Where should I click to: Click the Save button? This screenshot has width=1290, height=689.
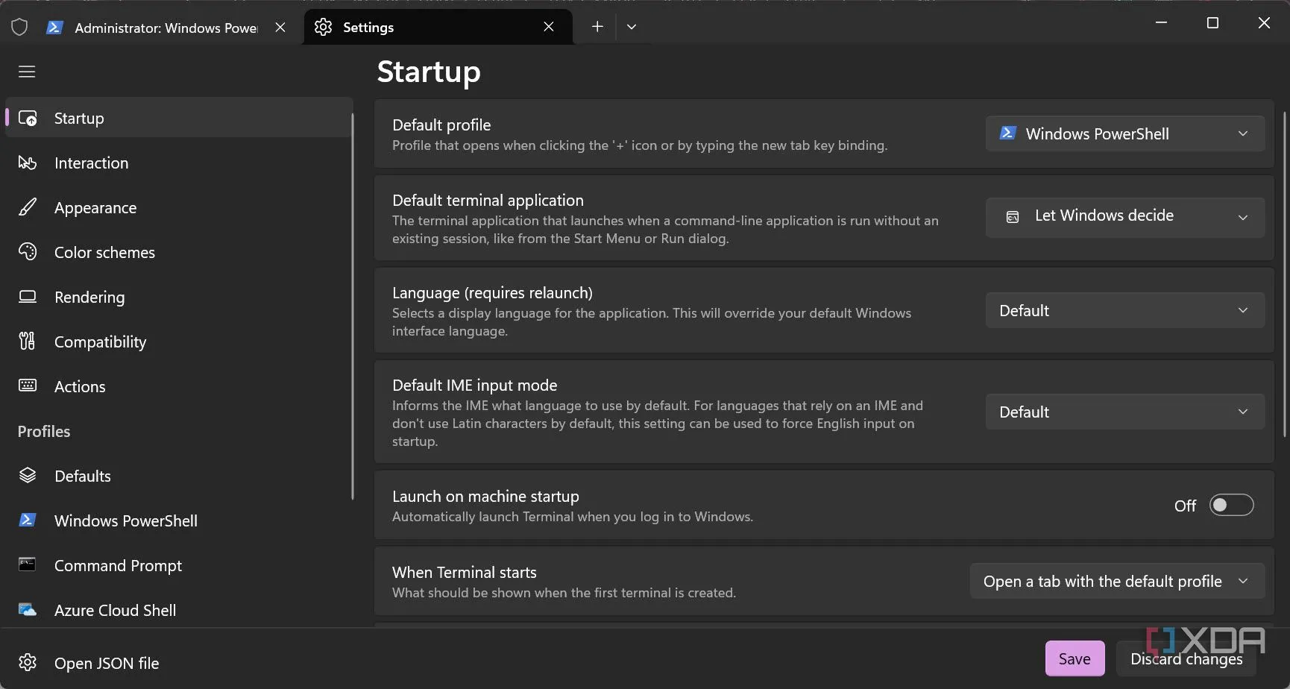click(x=1074, y=658)
